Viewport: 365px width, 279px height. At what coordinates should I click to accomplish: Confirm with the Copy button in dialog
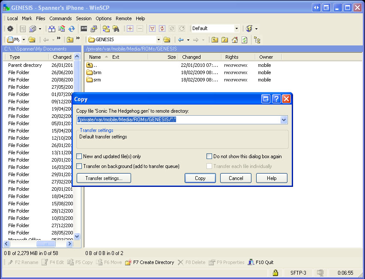click(x=200, y=178)
